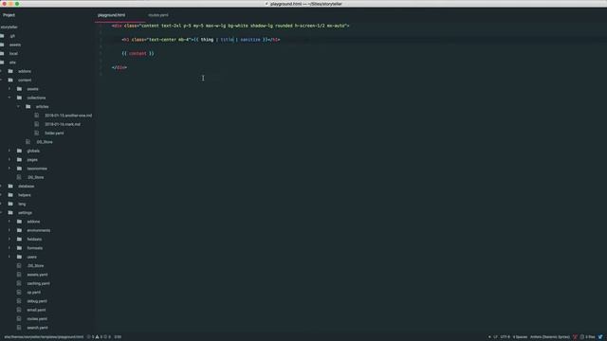Collapse the collections folder chevron
This screenshot has width=607, height=341.
[x=9, y=98]
